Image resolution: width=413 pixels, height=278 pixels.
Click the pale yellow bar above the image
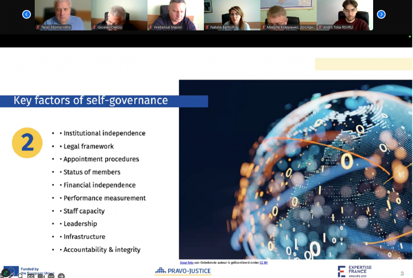pyautogui.click(x=363, y=64)
